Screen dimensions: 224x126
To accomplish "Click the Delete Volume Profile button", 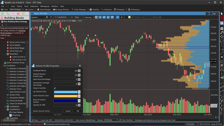I will [41, 111].
